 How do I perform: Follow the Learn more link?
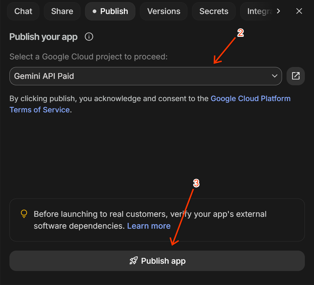click(x=149, y=226)
